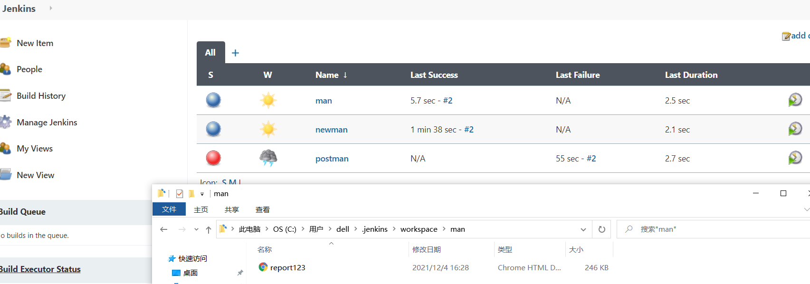Sort files by 类型 column
The image size is (810, 284).
coord(505,249)
